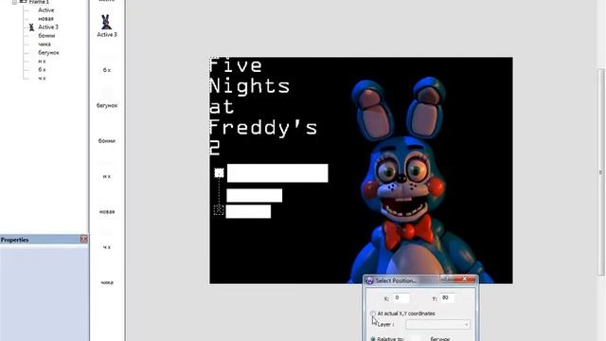Open the Layer dropdown in Select Position

437,325
